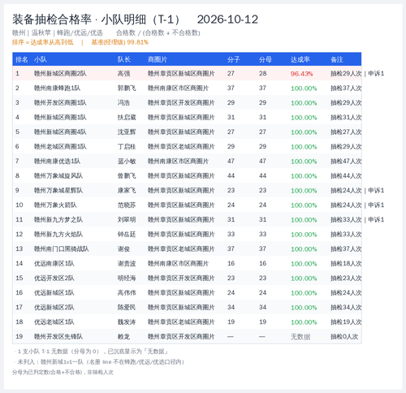Select team name 优远新城区2队
406x393 pixels.
(x=54, y=308)
